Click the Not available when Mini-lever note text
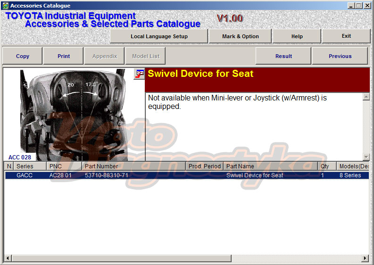374x265 pixels. click(237, 102)
